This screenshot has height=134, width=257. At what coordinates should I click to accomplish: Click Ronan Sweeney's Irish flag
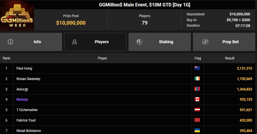point(197,79)
